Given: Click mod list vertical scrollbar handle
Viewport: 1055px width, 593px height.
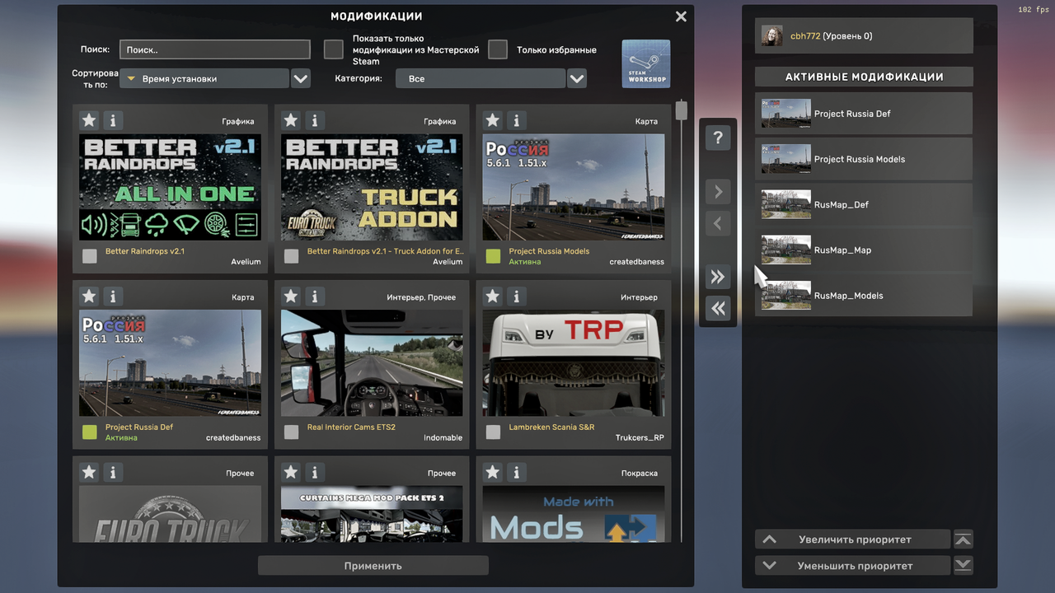Looking at the screenshot, I should tap(681, 110).
